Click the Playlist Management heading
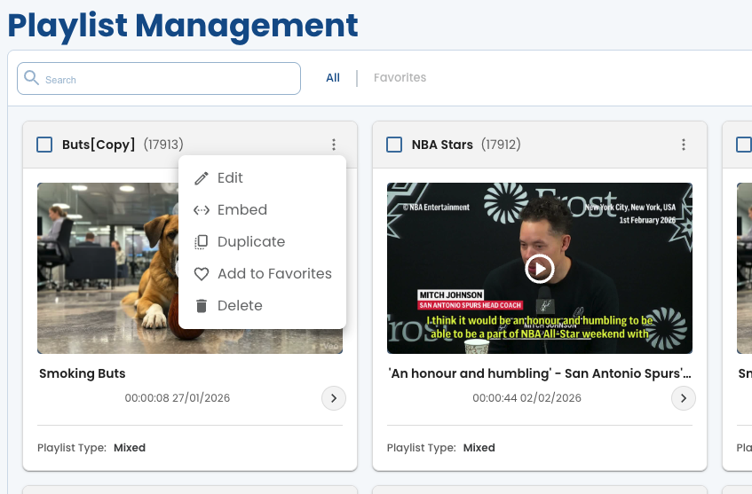This screenshot has height=494, width=752. click(183, 27)
